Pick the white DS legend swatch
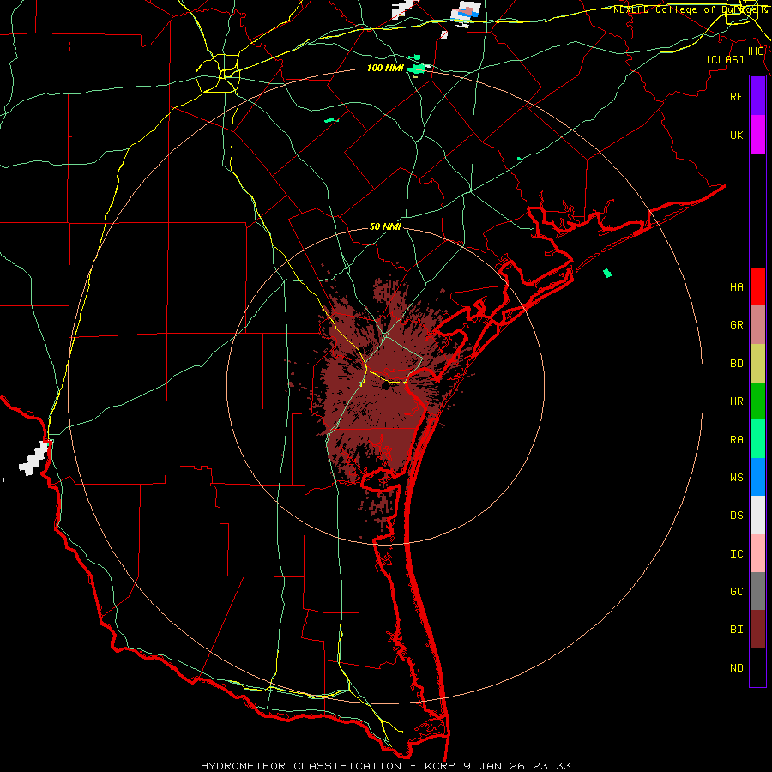Screen dimensions: 772x772 (757, 515)
